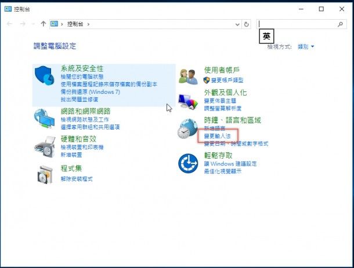Viewport: 354px width, 268px height.
Task: Click the 調整螢幕解析度 link
Action: pos(223,108)
